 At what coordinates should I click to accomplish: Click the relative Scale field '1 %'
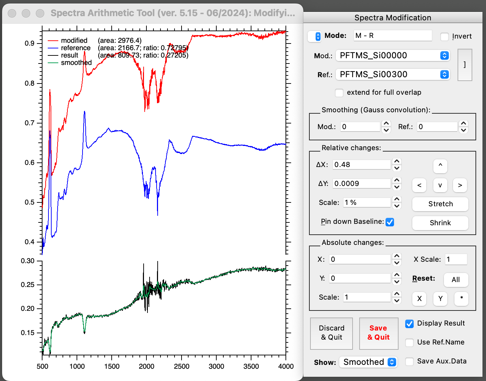pyautogui.click(x=366, y=202)
